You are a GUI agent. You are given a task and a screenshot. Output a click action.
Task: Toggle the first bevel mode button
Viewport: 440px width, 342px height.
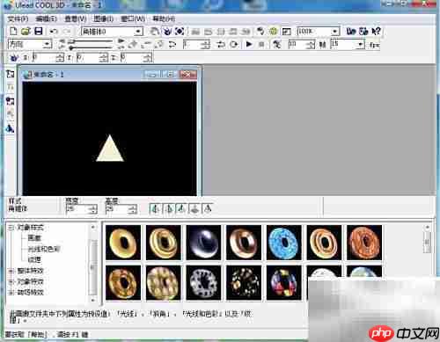[156, 208]
